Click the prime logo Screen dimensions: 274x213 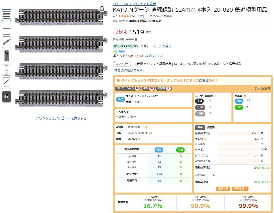tap(119, 51)
